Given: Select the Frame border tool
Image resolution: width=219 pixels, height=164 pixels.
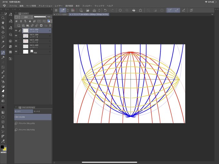Looking at the screenshot, I should (x=3, y=122).
